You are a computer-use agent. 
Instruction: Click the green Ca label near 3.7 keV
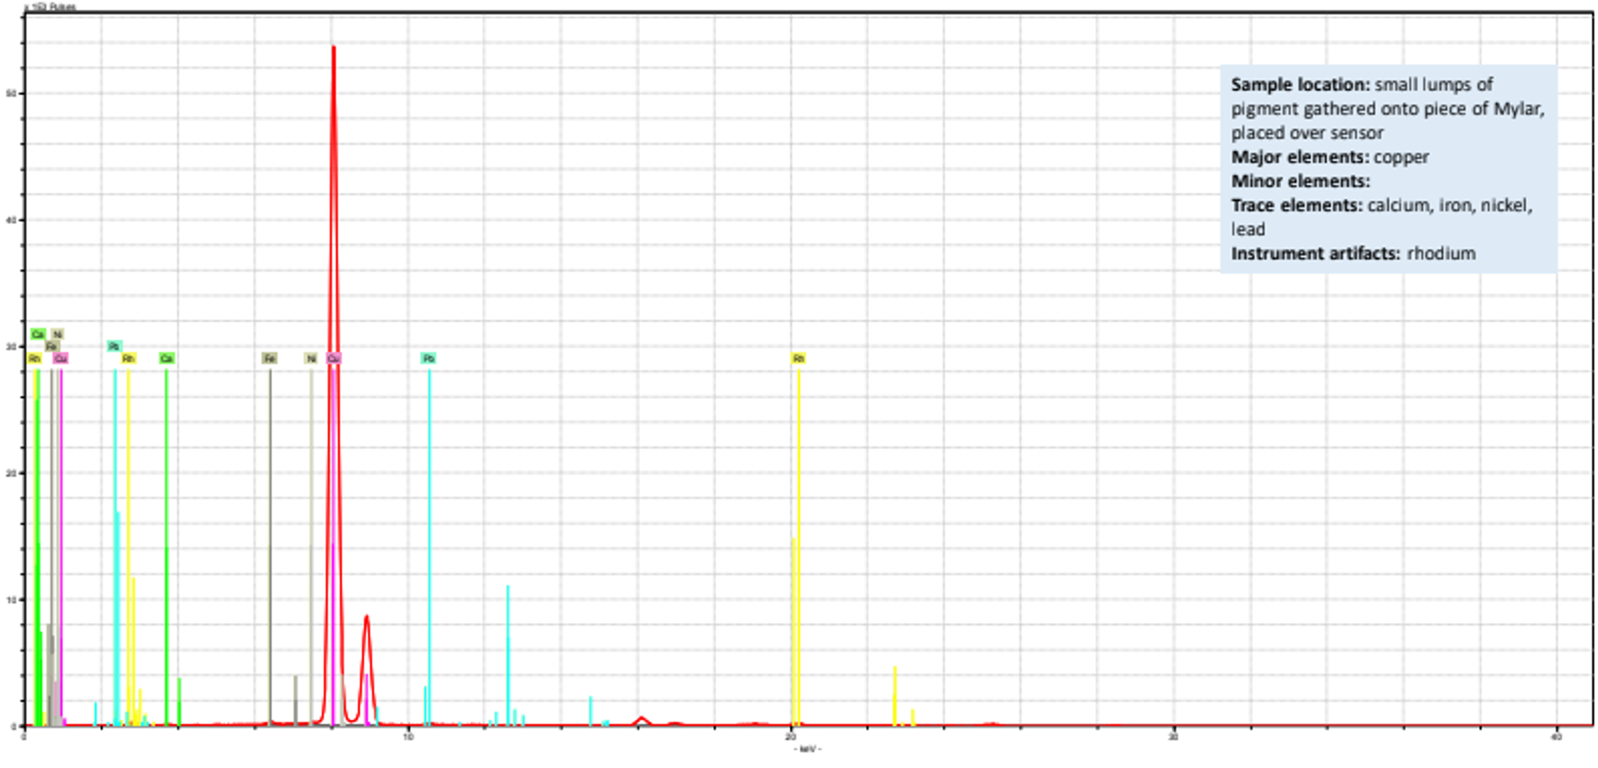[x=166, y=358]
